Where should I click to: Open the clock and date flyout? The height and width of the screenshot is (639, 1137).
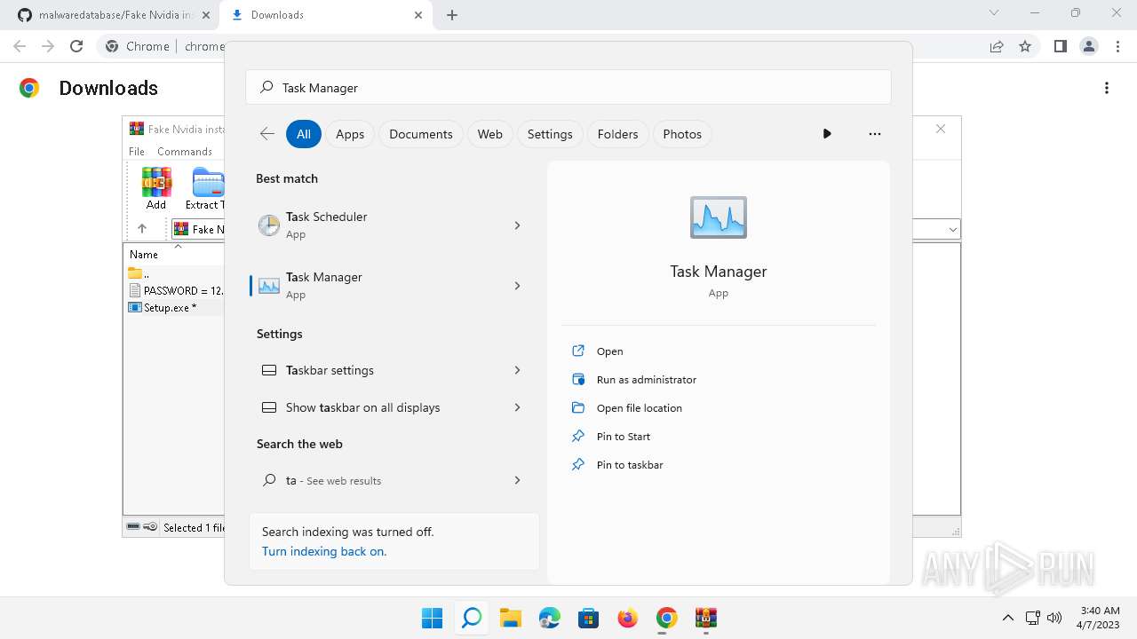tap(1100, 618)
